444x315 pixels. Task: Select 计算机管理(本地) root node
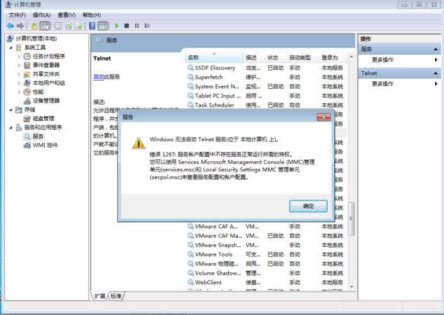coord(37,38)
